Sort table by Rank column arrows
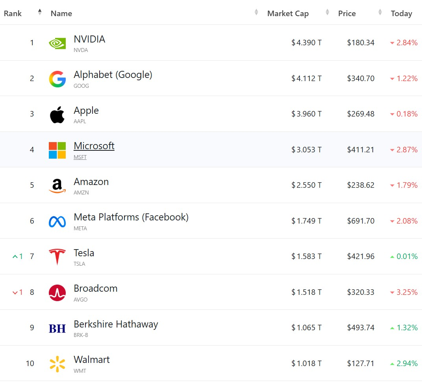422x383 pixels. (x=40, y=12)
